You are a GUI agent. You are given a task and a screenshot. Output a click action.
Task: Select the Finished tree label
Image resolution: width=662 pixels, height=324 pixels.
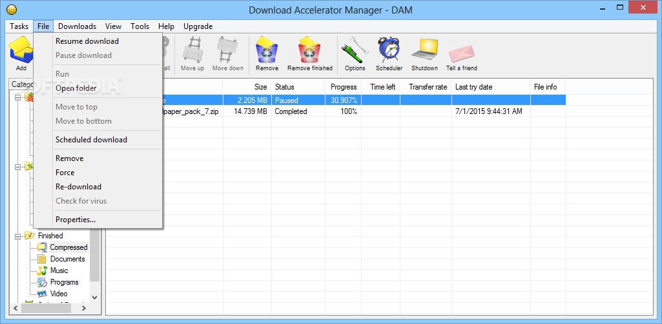50,236
